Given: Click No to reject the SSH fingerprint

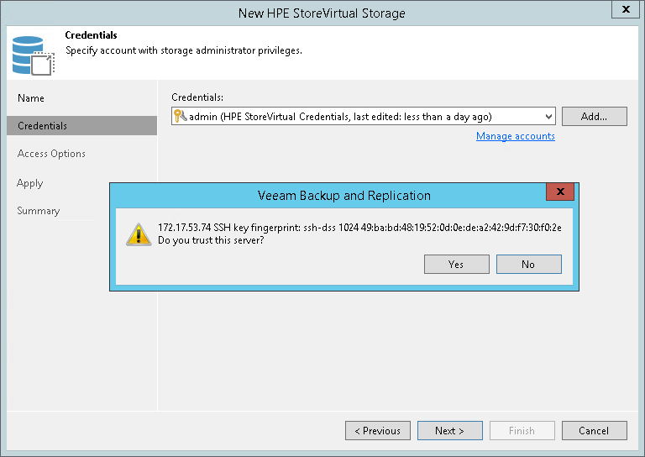Looking at the screenshot, I should 528,264.
